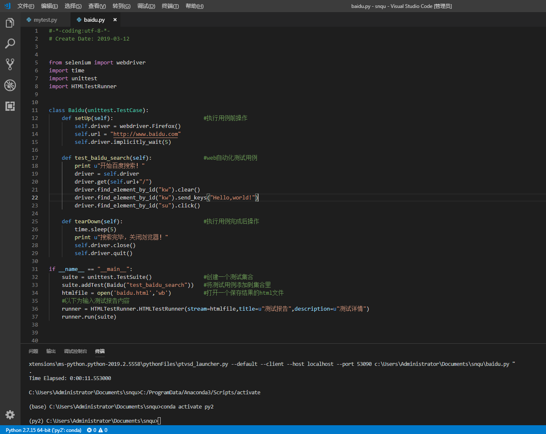Open the Search view in activity bar
Screen dimensions: 546x434
tap(10, 43)
